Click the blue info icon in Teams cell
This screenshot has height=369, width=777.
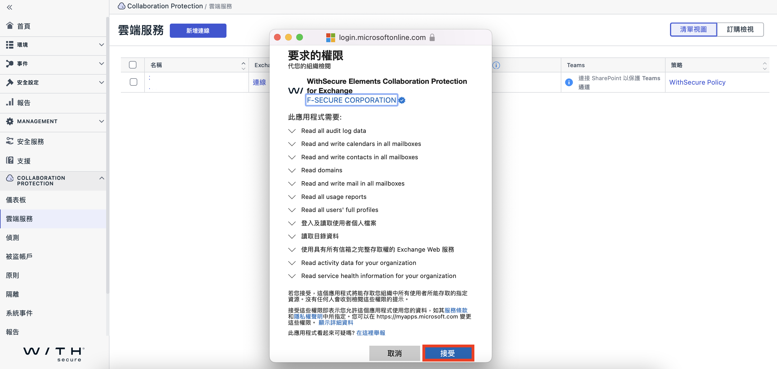click(569, 82)
